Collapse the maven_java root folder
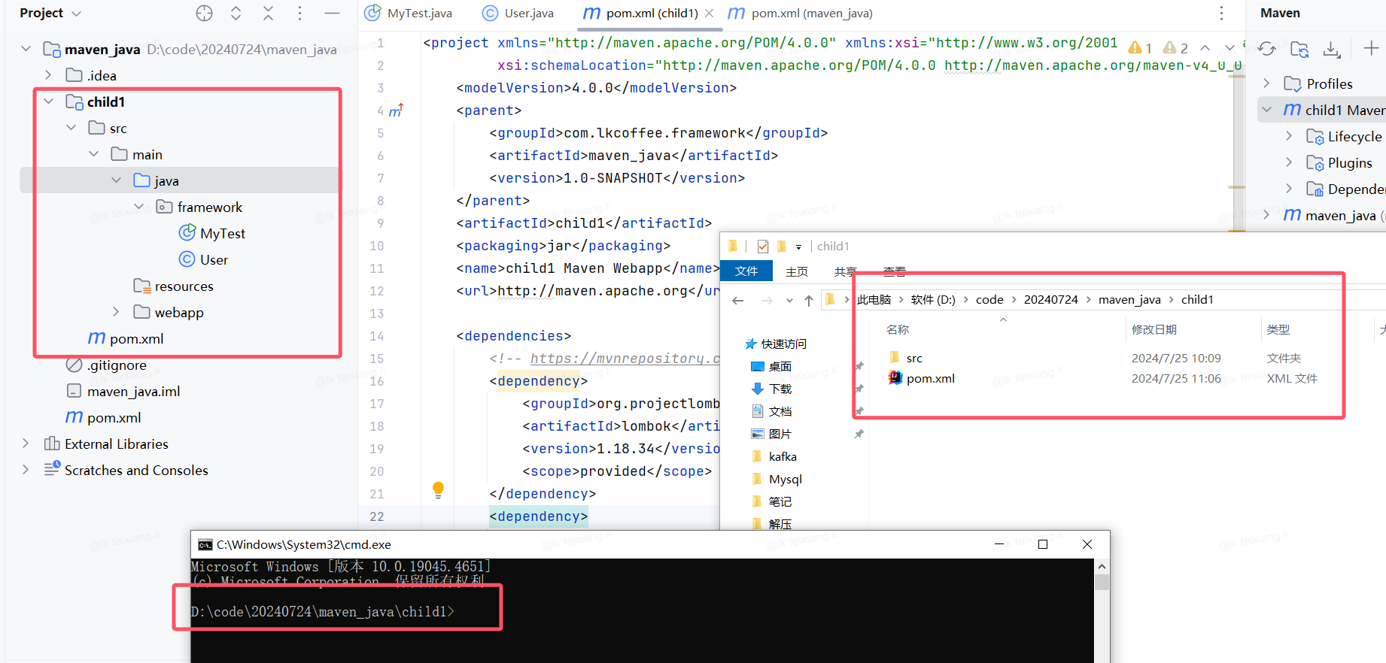The image size is (1386, 663). [26, 49]
